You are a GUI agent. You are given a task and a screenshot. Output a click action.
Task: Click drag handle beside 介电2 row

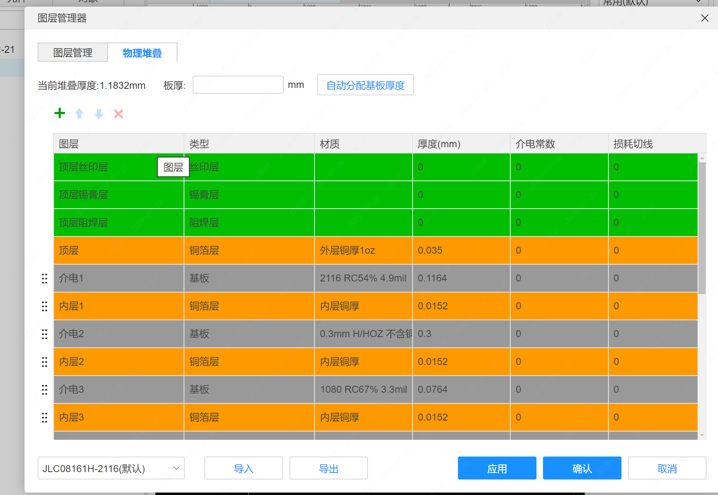(x=45, y=334)
